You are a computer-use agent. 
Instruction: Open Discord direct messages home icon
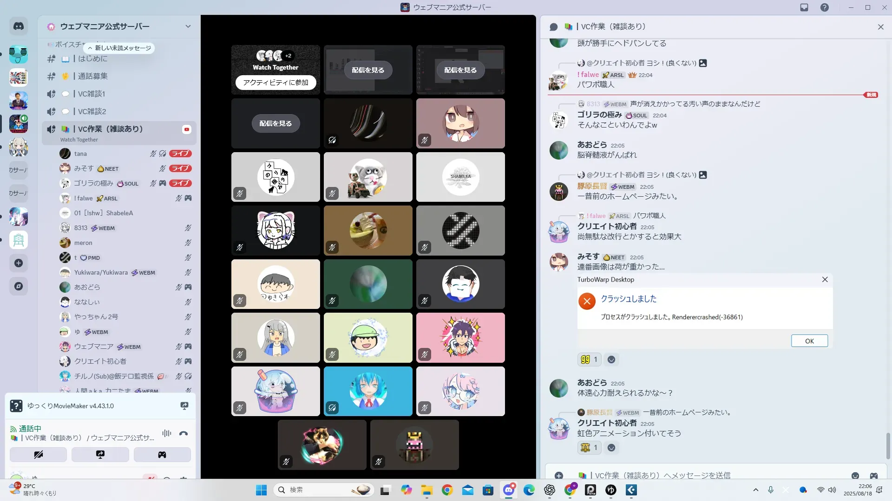pos(19,26)
